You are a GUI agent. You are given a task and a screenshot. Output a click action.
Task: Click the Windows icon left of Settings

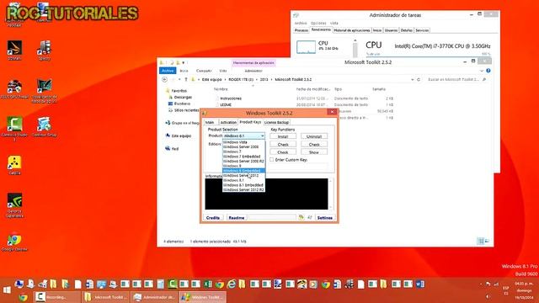point(309,217)
